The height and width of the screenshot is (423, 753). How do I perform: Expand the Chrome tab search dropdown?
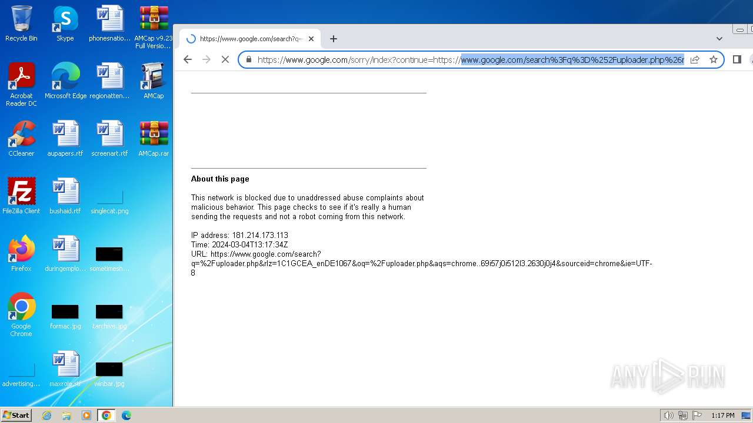(x=719, y=39)
